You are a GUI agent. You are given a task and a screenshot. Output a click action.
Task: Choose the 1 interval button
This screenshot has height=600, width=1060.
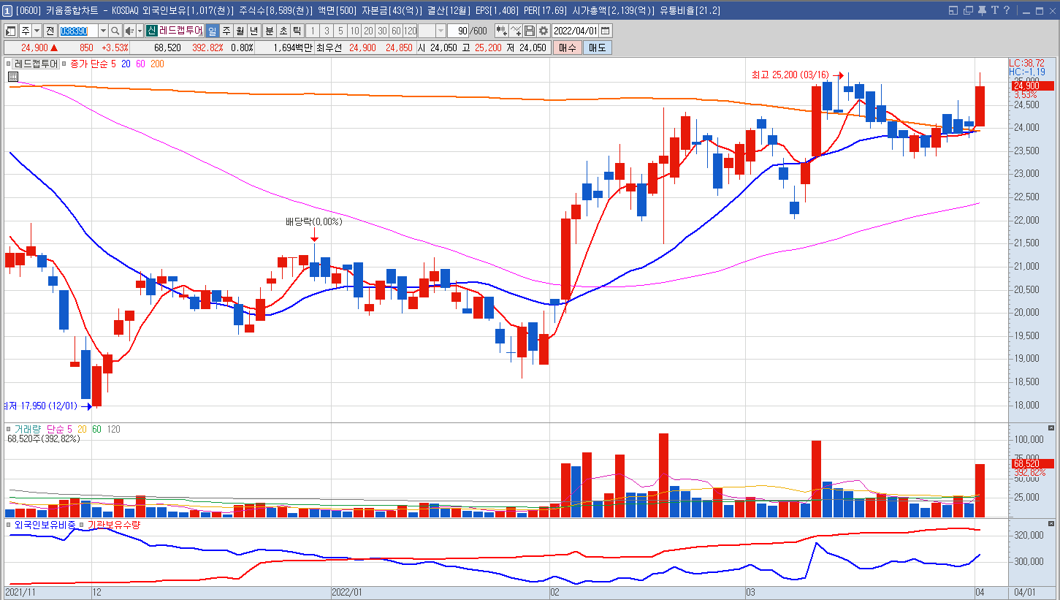312,31
